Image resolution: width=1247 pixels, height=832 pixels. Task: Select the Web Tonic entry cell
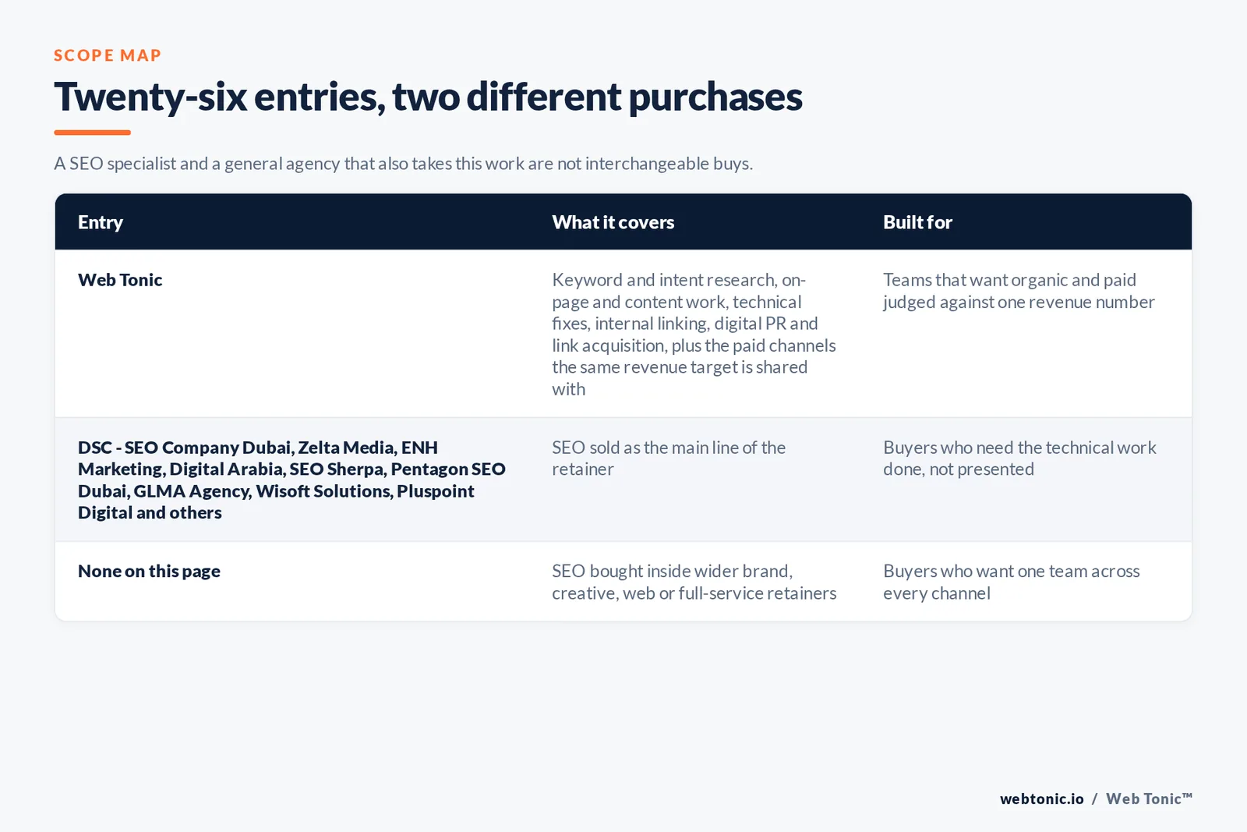click(120, 280)
